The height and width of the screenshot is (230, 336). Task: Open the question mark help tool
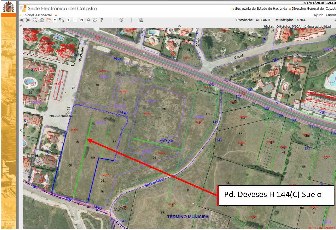point(102,20)
